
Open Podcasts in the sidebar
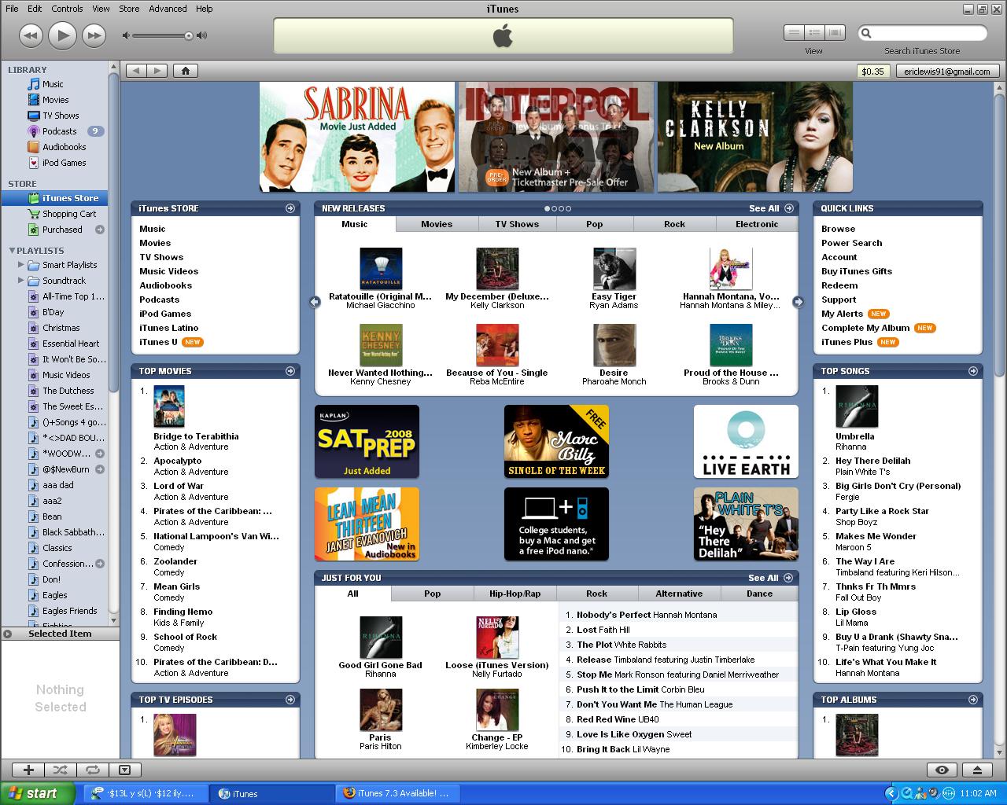(x=59, y=131)
